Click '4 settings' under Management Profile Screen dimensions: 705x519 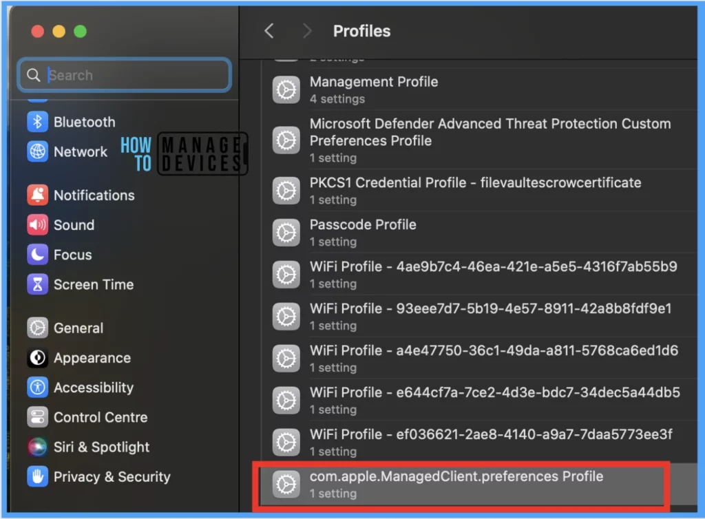coord(337,99)
